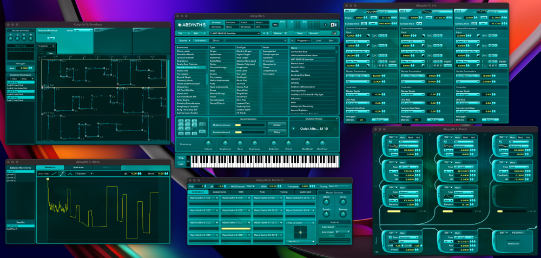
Task: Open the File dropdown in Absynth 5
Action: coord(183,34)
